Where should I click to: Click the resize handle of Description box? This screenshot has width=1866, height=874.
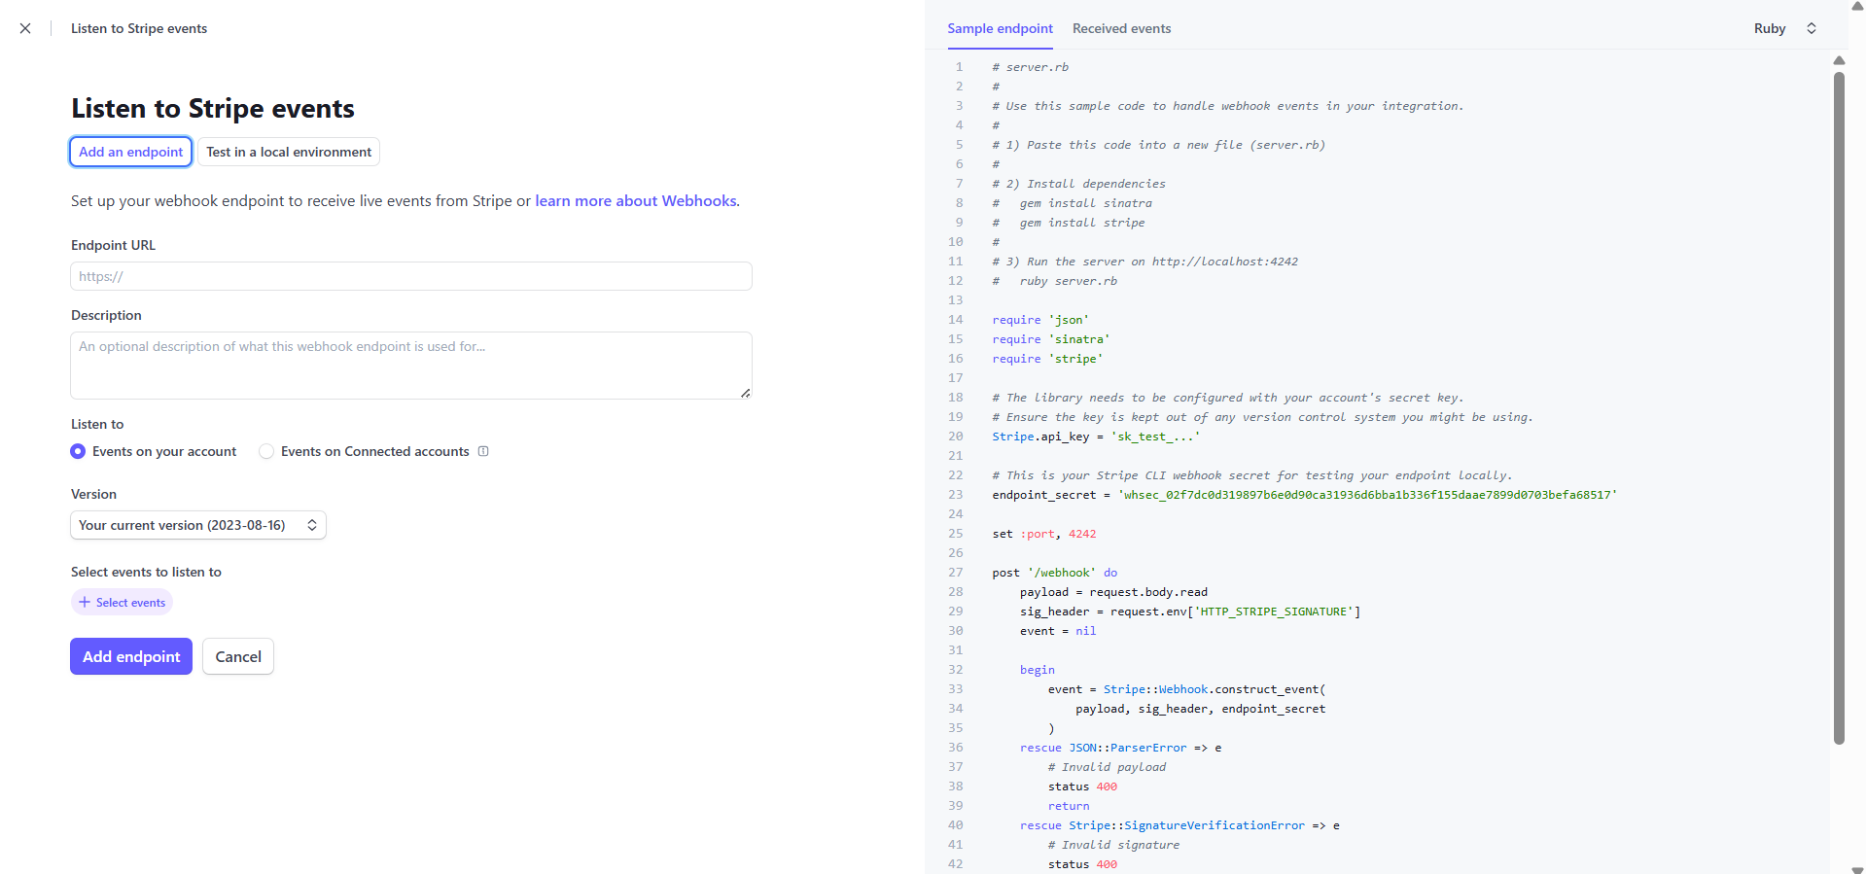pos(745,393)
